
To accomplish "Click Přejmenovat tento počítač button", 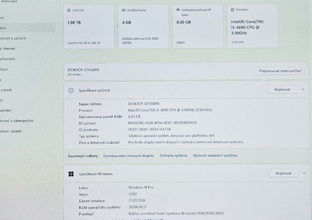I will [x=280, y=71].
